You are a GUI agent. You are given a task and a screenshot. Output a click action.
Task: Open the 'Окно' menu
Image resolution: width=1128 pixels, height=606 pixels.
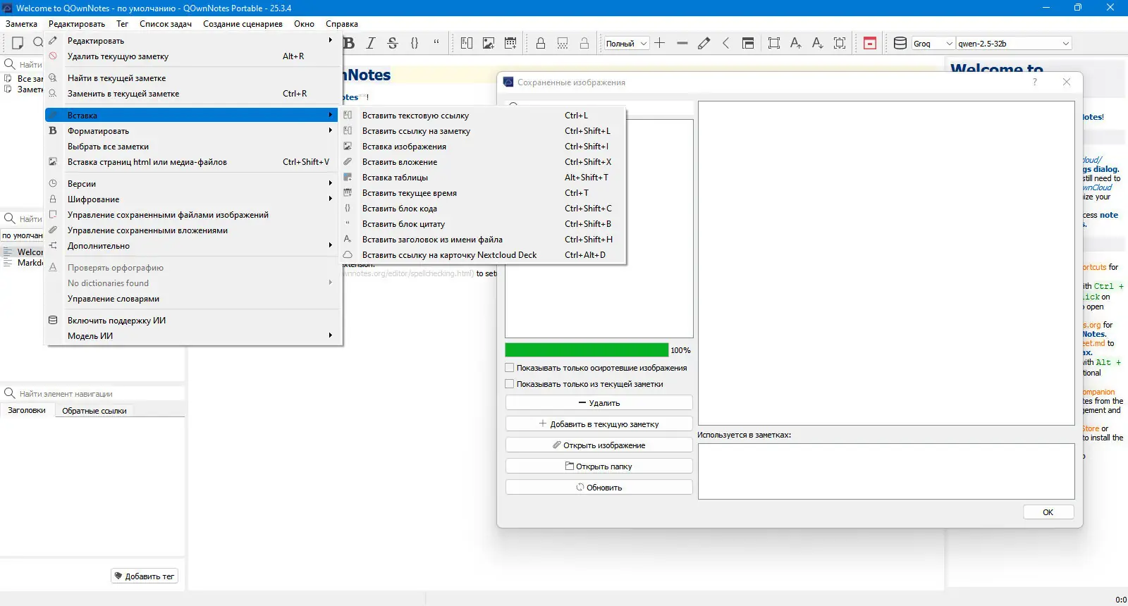click(304, 24)
